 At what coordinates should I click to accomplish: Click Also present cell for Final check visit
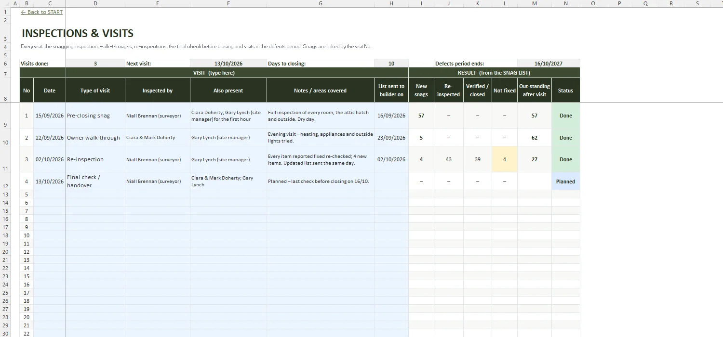[x=228, y=181]
